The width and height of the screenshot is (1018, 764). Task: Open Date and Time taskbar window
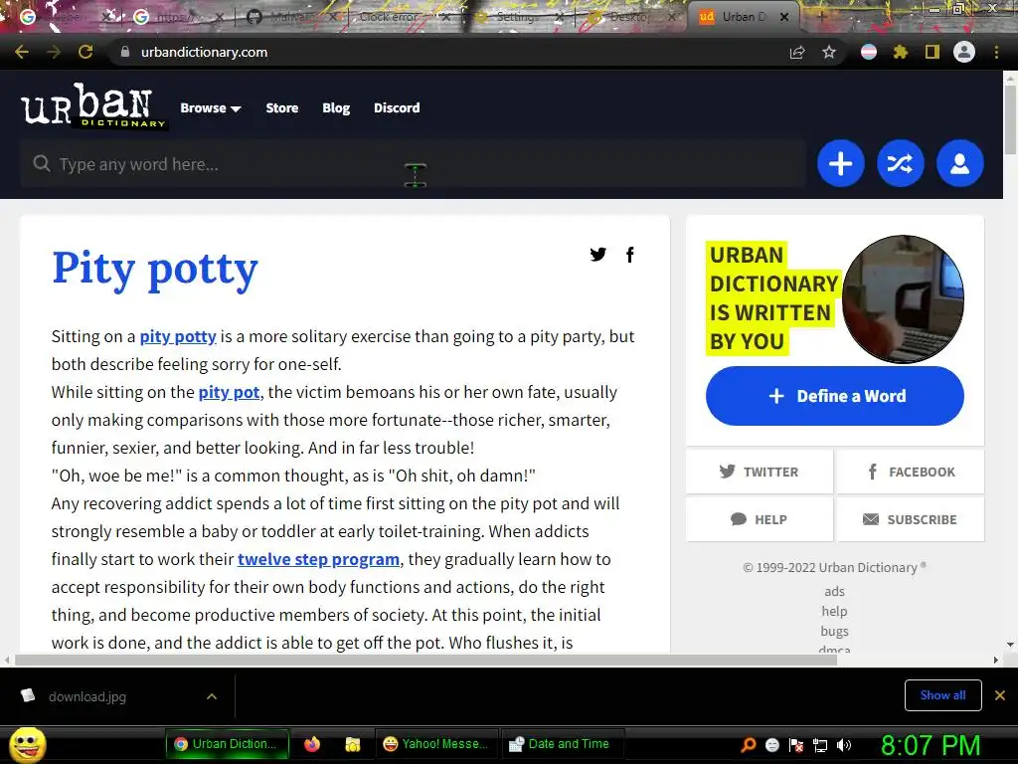(563, 744)
